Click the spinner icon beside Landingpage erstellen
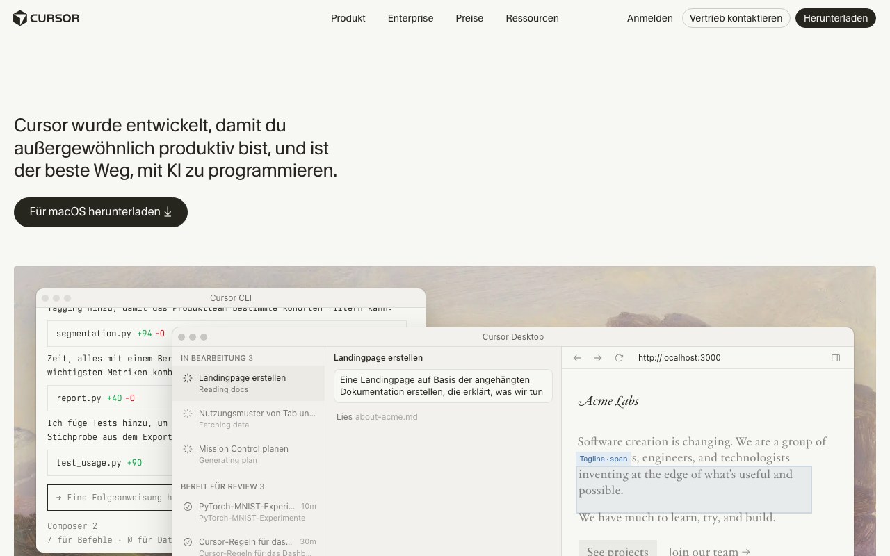 188,378
